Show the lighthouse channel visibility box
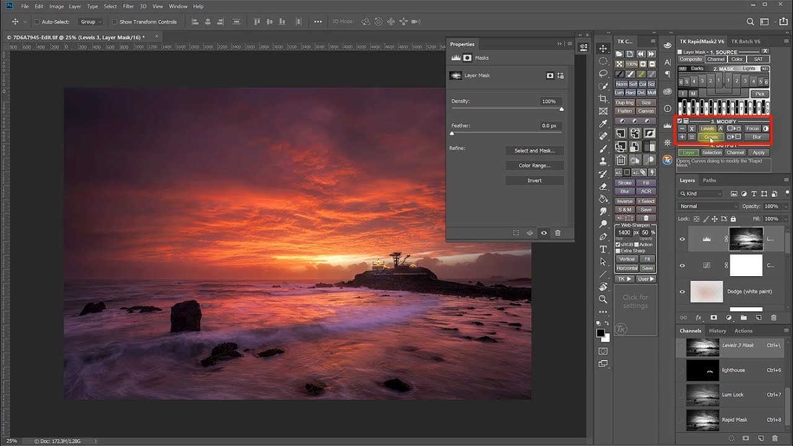793x446 pixels. click(x=681, y=370)
